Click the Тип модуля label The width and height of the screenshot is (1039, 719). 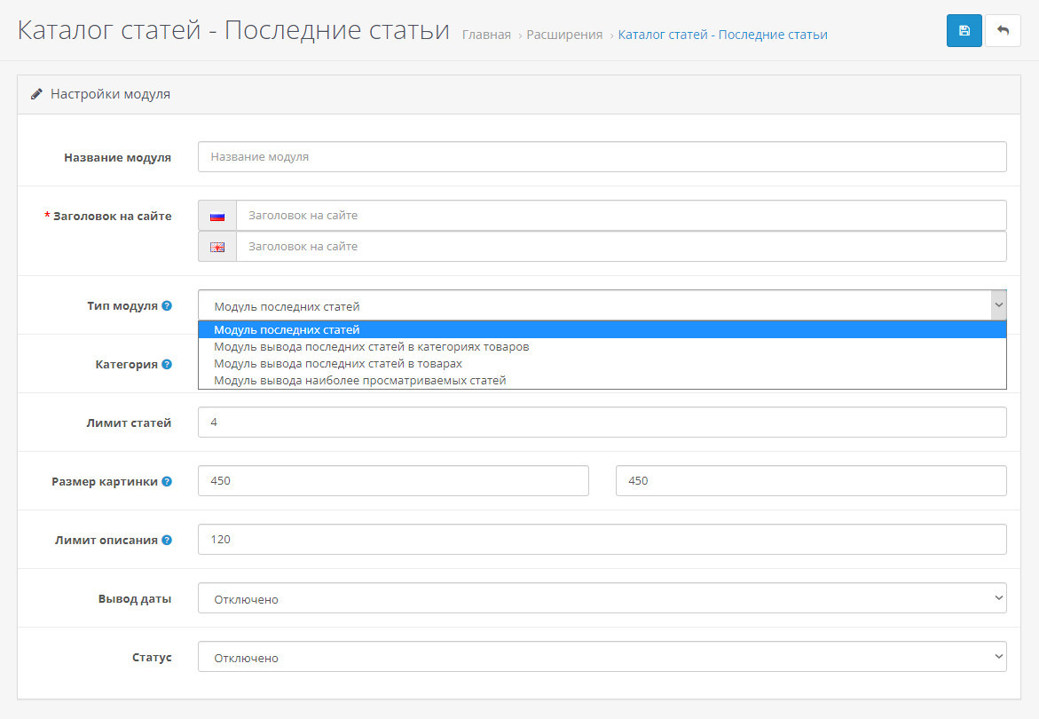coord(122,306)
